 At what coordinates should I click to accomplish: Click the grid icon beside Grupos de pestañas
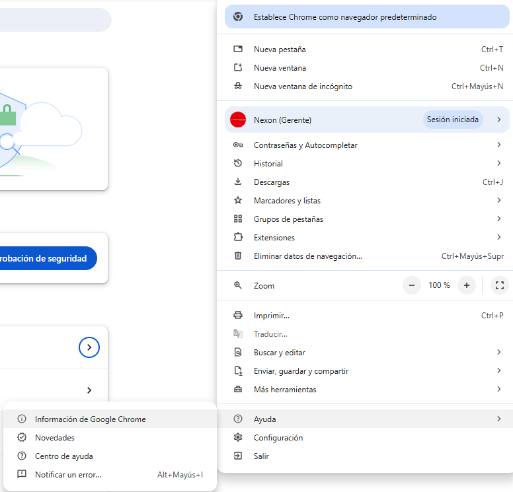coord(238,219)
